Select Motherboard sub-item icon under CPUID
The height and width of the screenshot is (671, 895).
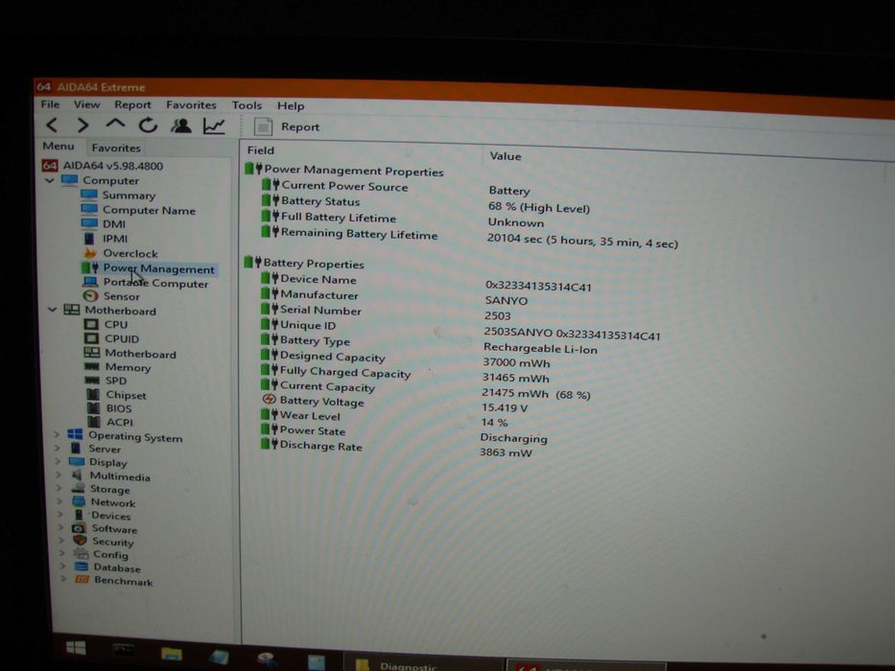[91, 353]
